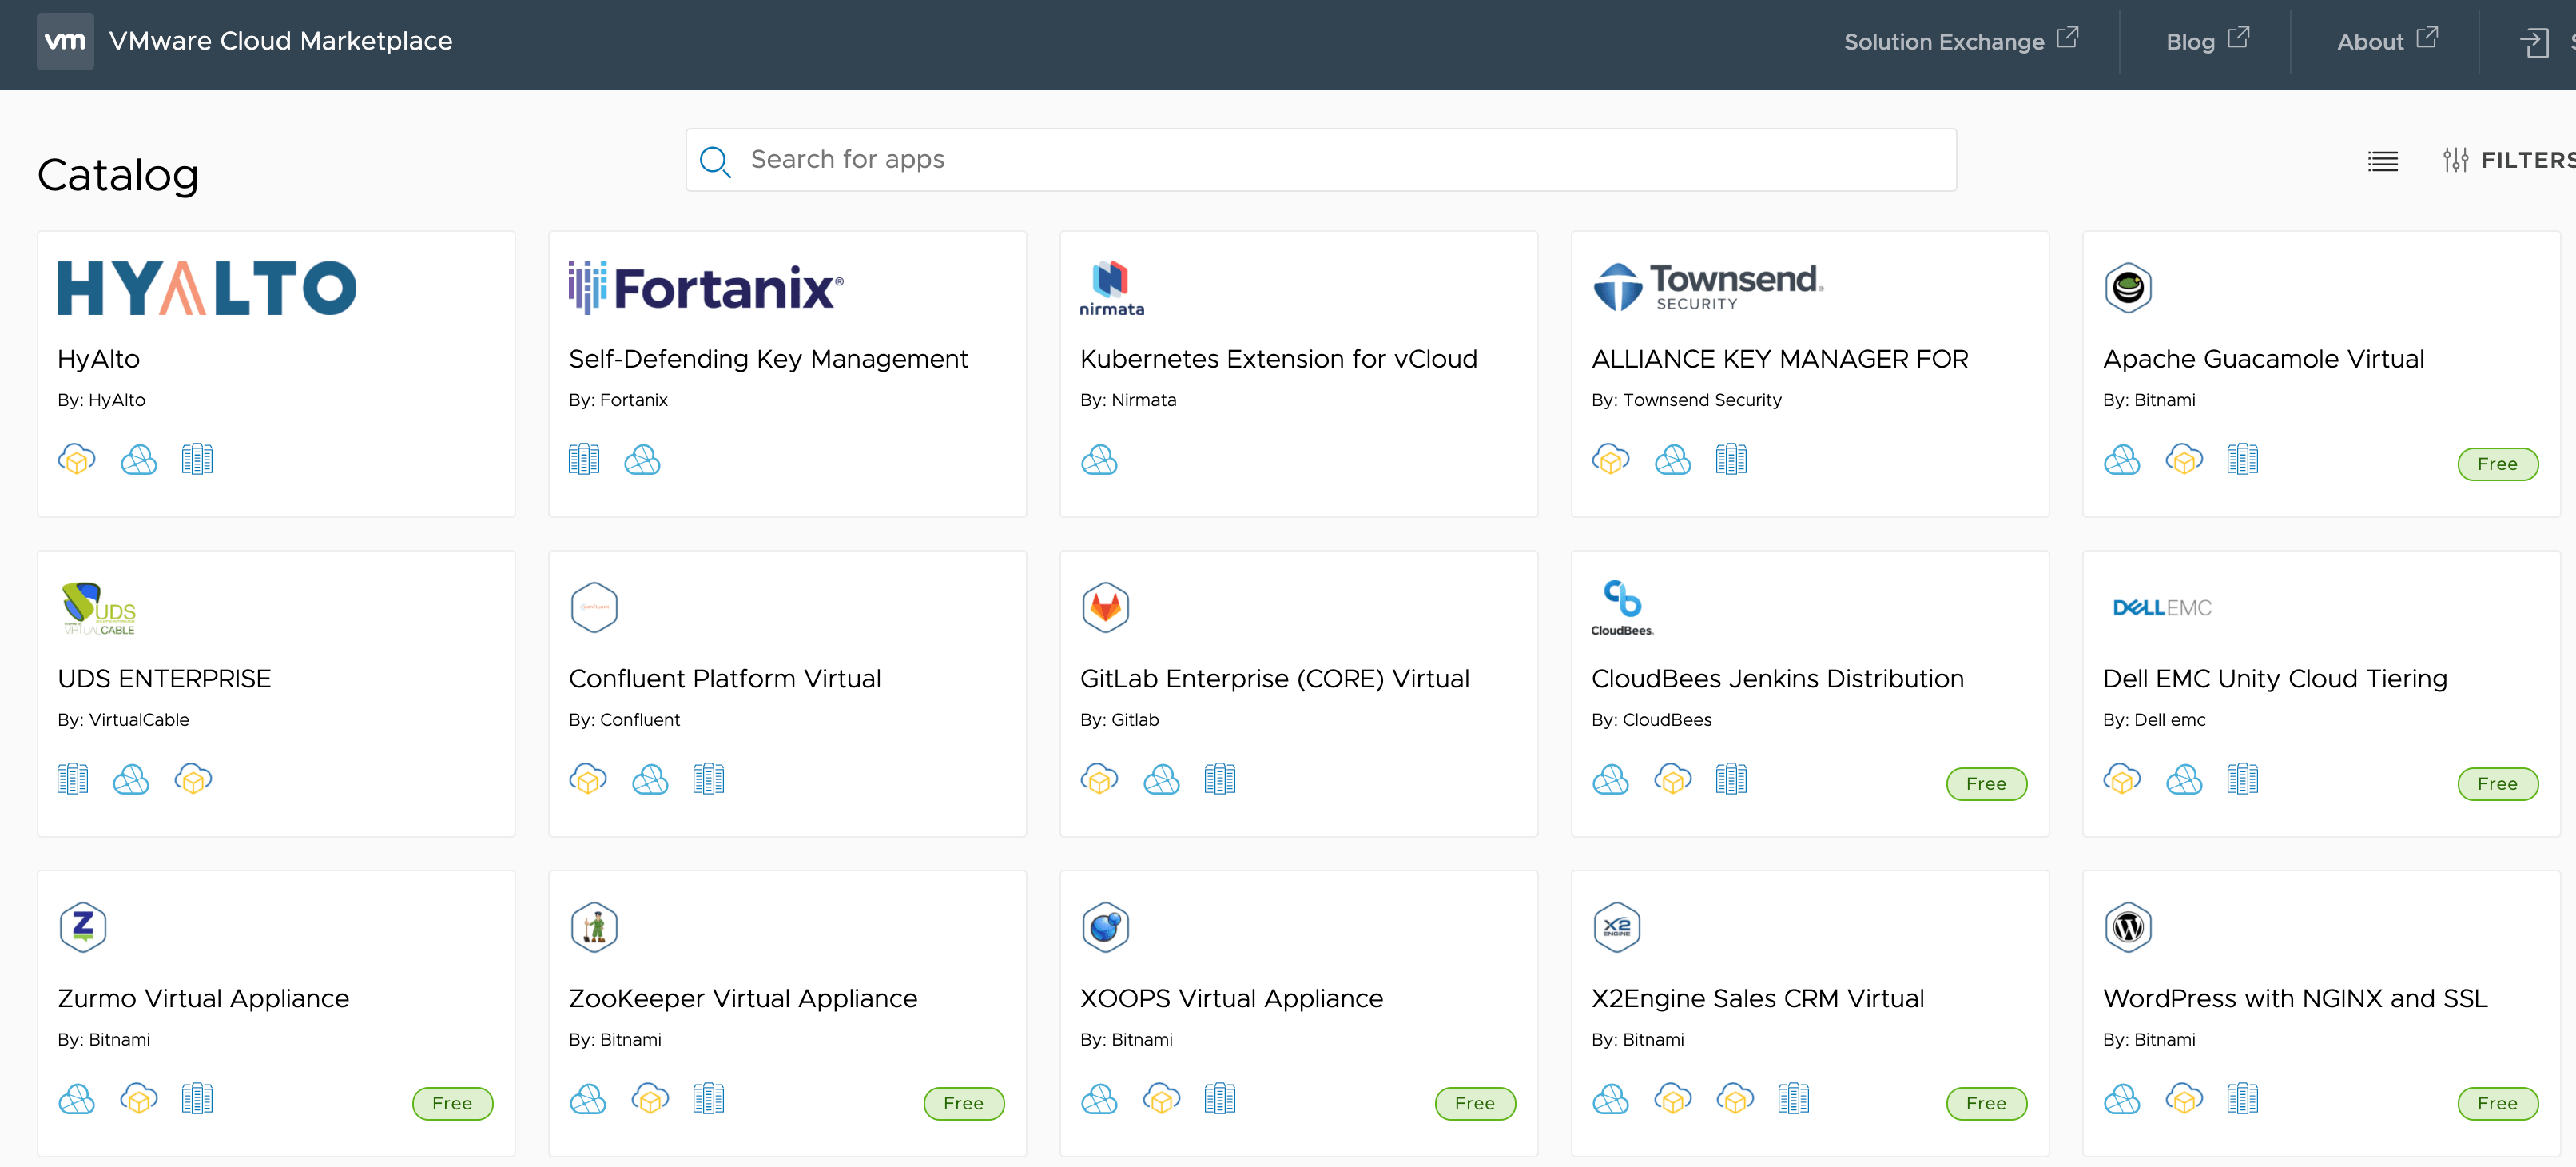Open CloudBees Jenkins Distribution listing
2576x1167 pixels.
click(1777, 679)
